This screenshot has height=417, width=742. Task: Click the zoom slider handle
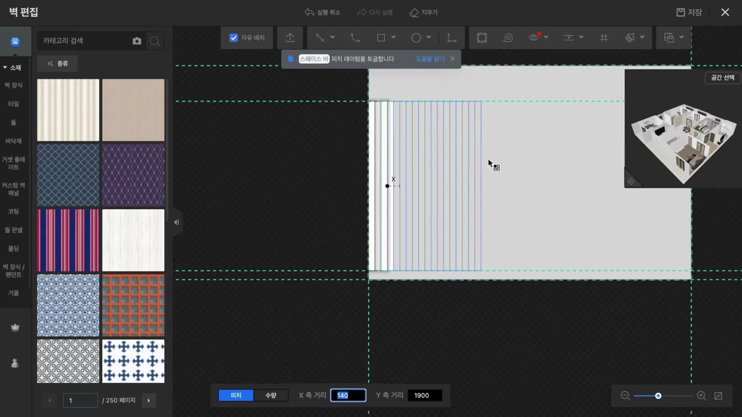658,396
